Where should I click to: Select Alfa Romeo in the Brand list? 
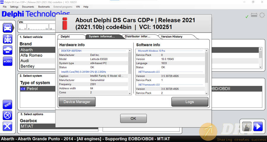pos(37,55)
